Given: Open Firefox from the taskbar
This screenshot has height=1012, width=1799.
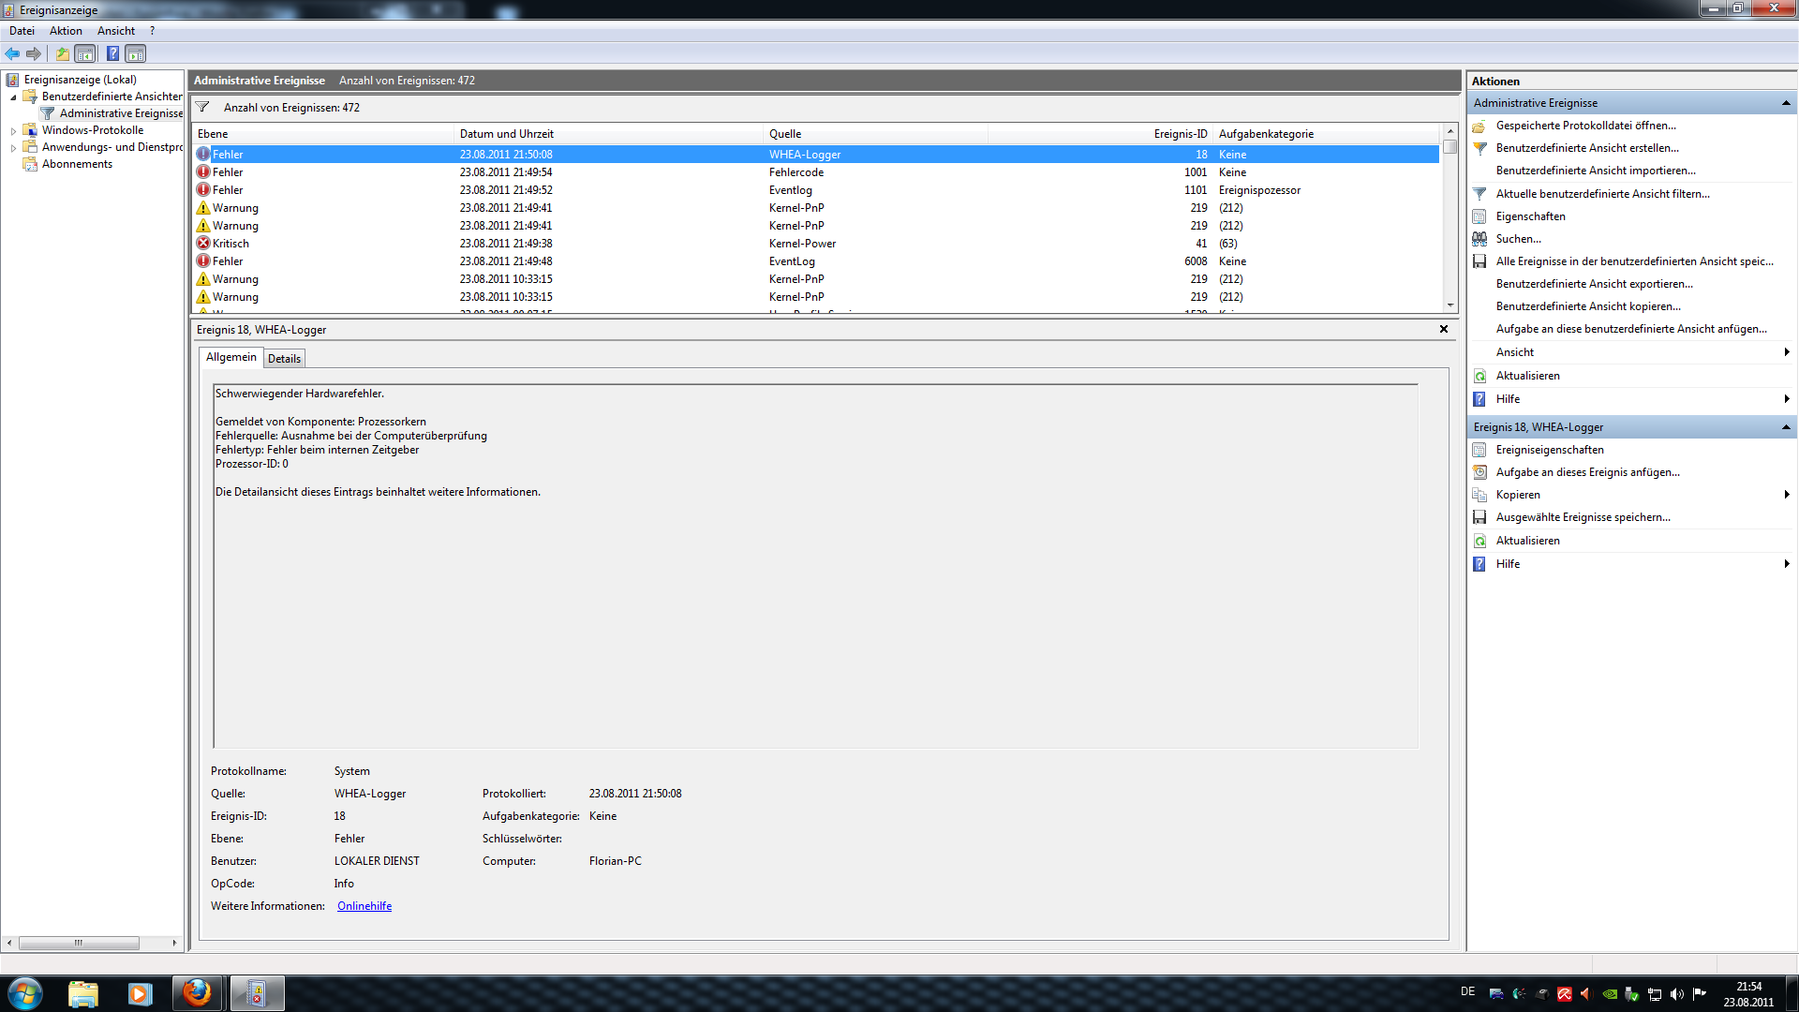Looking at the screenshot, I should (197, 992).
